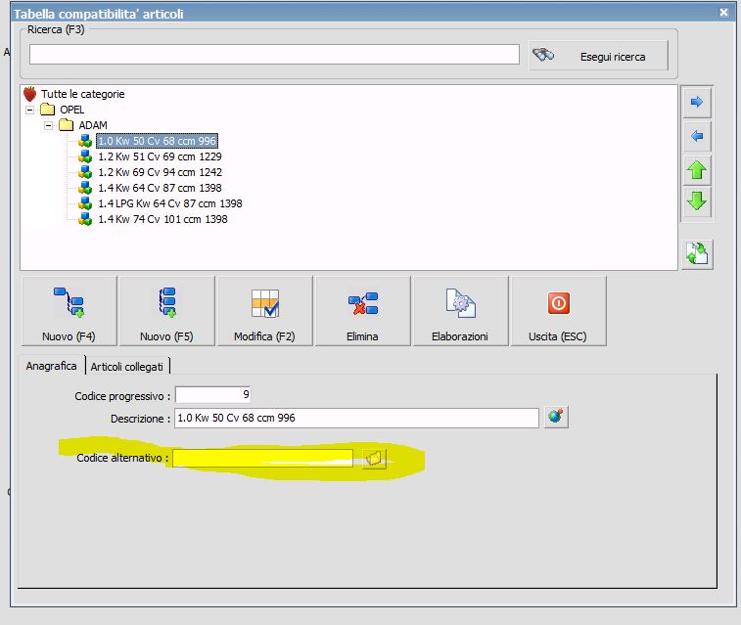Click the Modifica (F2) button
This screenshot has width=741, height=625.
(264, 311)
